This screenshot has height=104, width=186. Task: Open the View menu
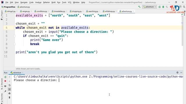(17, 2)
